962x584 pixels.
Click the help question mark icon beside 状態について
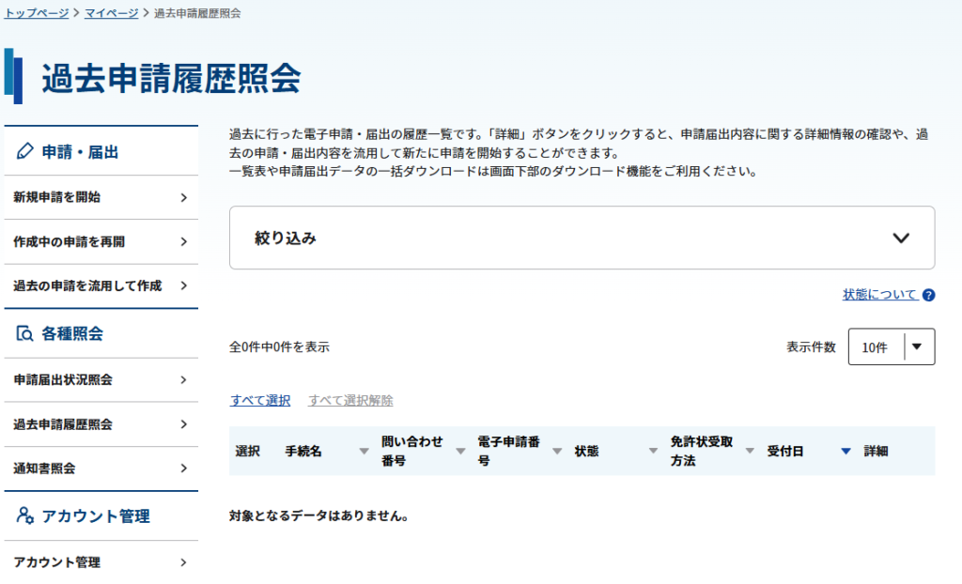(928, 295)
